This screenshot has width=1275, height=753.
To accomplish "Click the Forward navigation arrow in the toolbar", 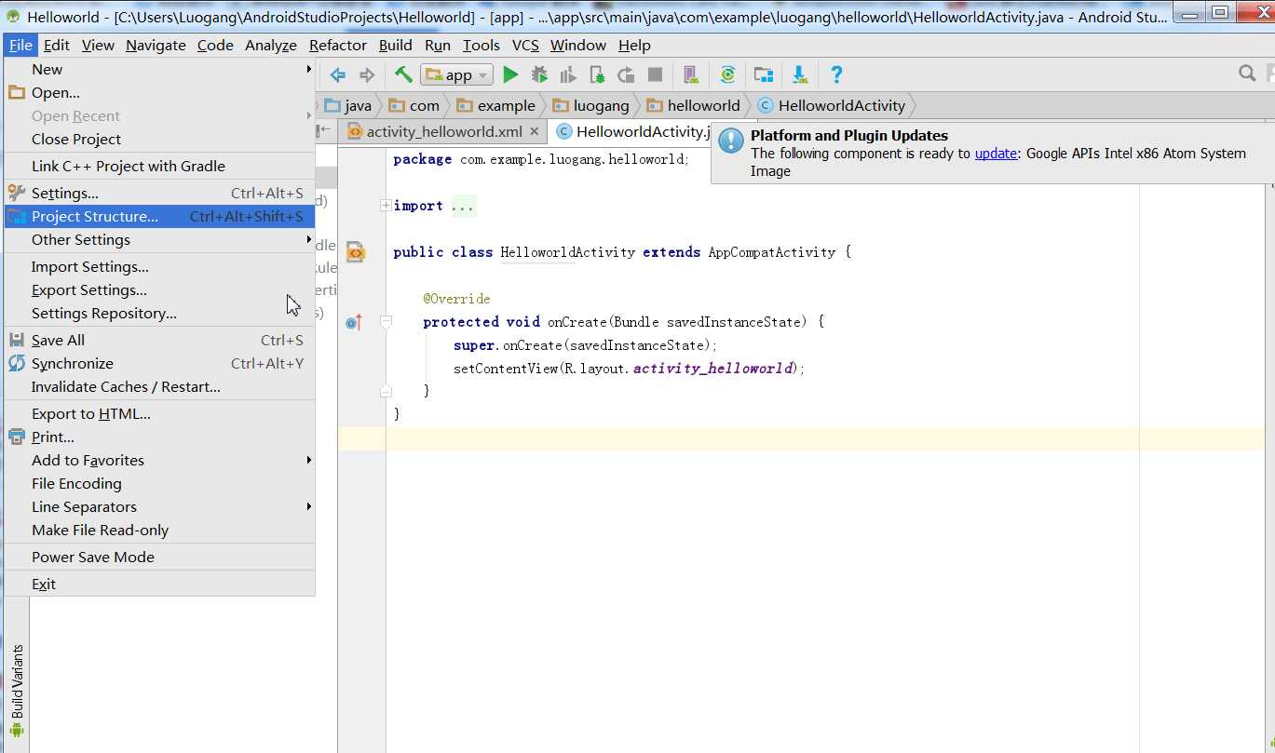I will [367, 74].
